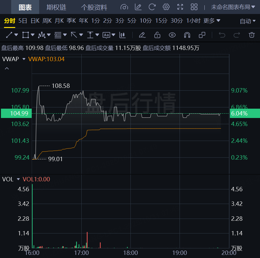This screenshot has width=260, height=258.
Task: Open the VWAP indicator dropdown
Action: tap(24, 59)
